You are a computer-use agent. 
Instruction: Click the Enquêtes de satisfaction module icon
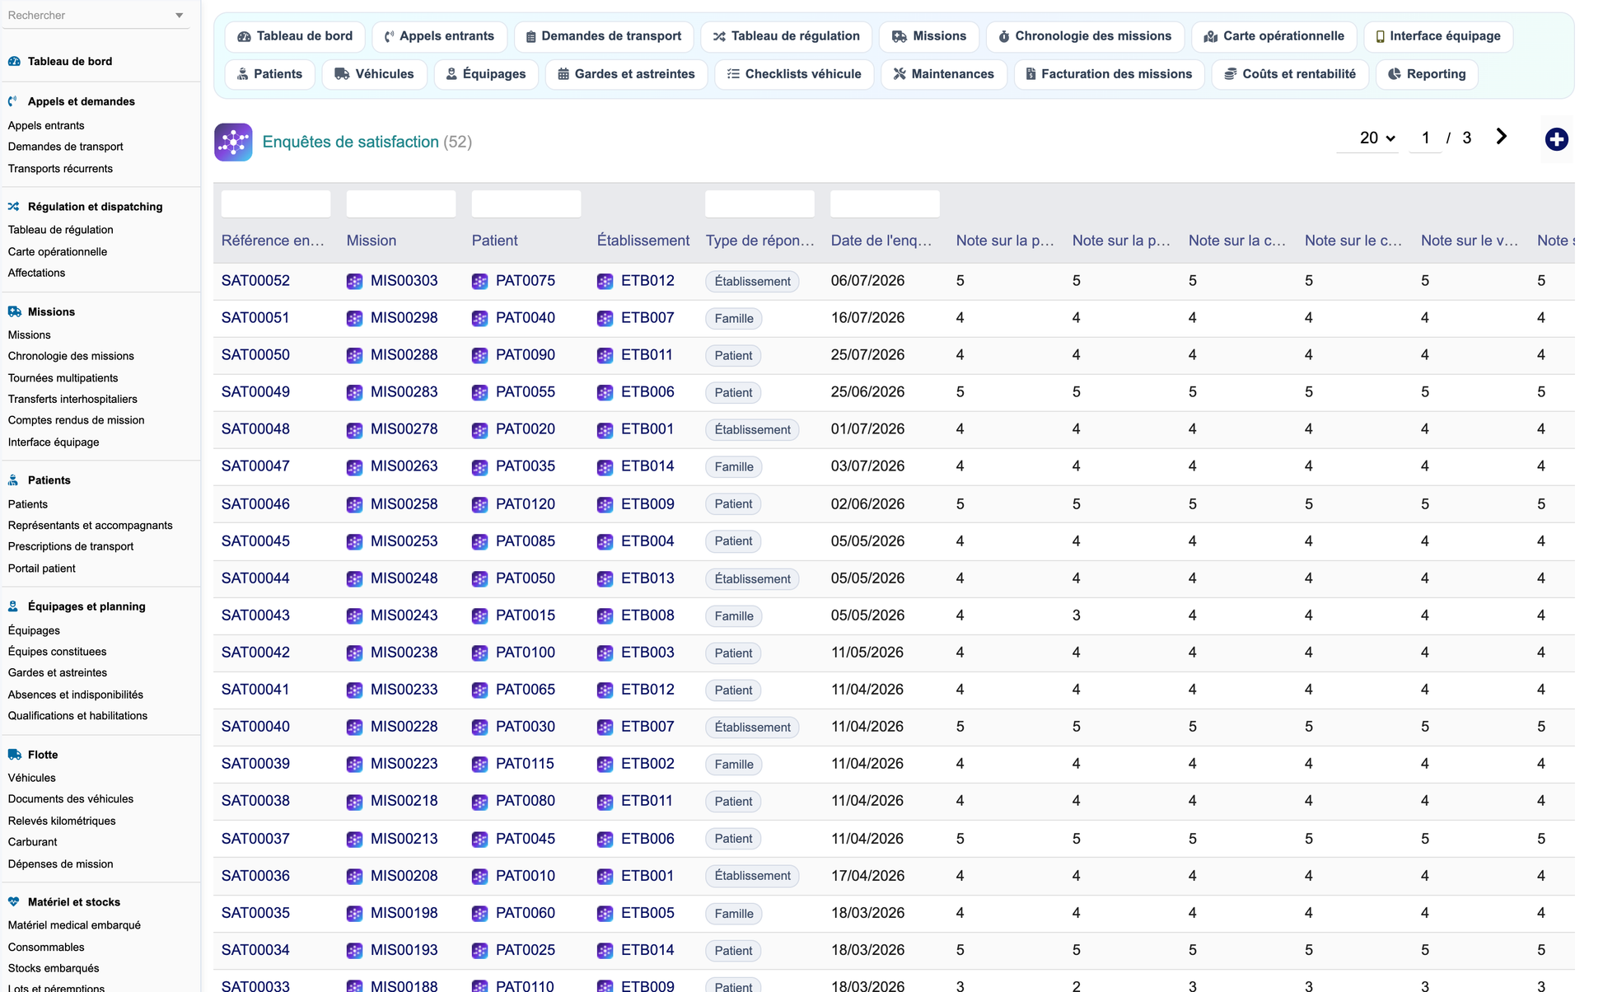coord(233,142)
